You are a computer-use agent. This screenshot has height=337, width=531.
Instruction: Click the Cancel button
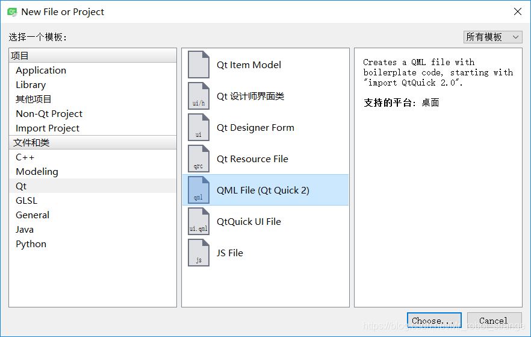point(494,320)
